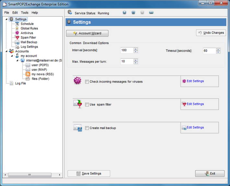Collapse the my account tree node
230x186 pixels.
pos(12,56)
